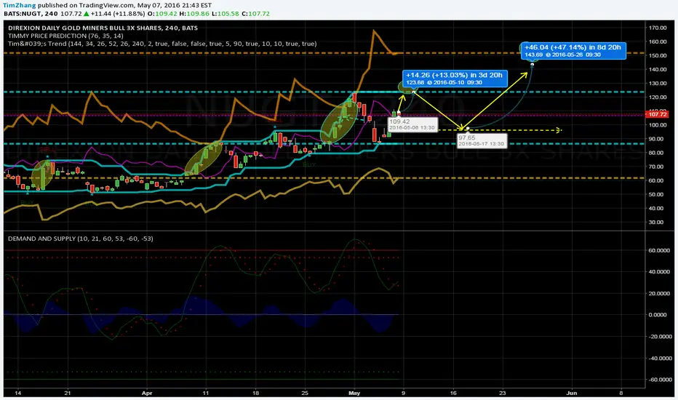The width and height of the screenshot is (678, 400).
Task: Click 30.00 on the price axis
Action: (657, 222)
